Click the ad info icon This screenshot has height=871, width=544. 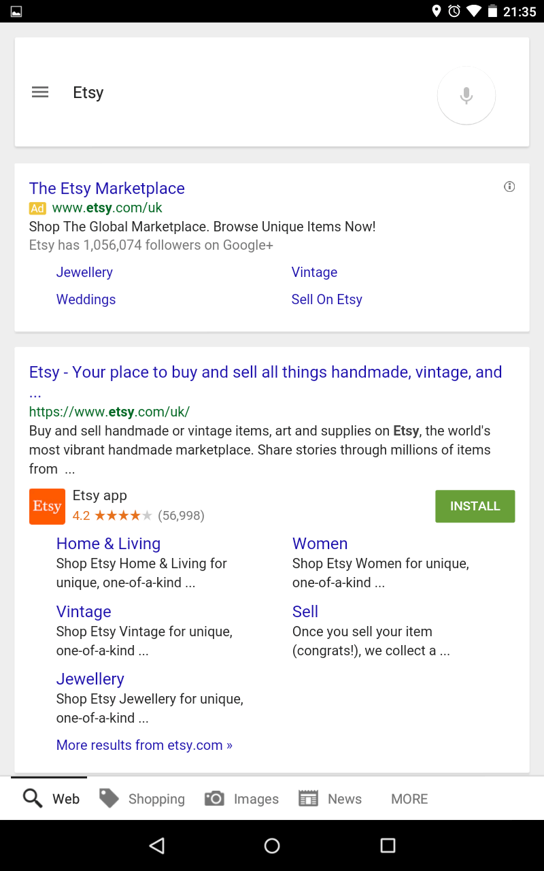(509, 186)
